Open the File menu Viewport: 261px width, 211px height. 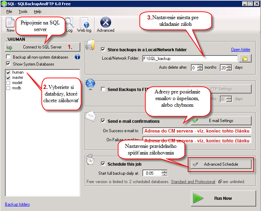[9, 12]
